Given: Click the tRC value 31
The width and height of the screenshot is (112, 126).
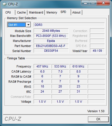Looking at the screenshot, I should 78,91.
